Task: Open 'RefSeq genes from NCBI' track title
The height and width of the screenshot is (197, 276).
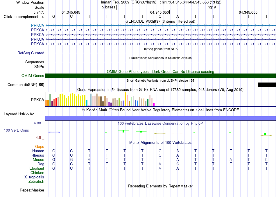Action: (160, 49)
